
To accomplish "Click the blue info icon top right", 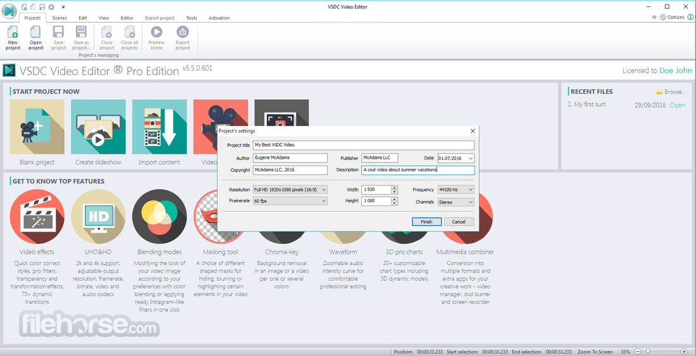I will pos(691,17).
